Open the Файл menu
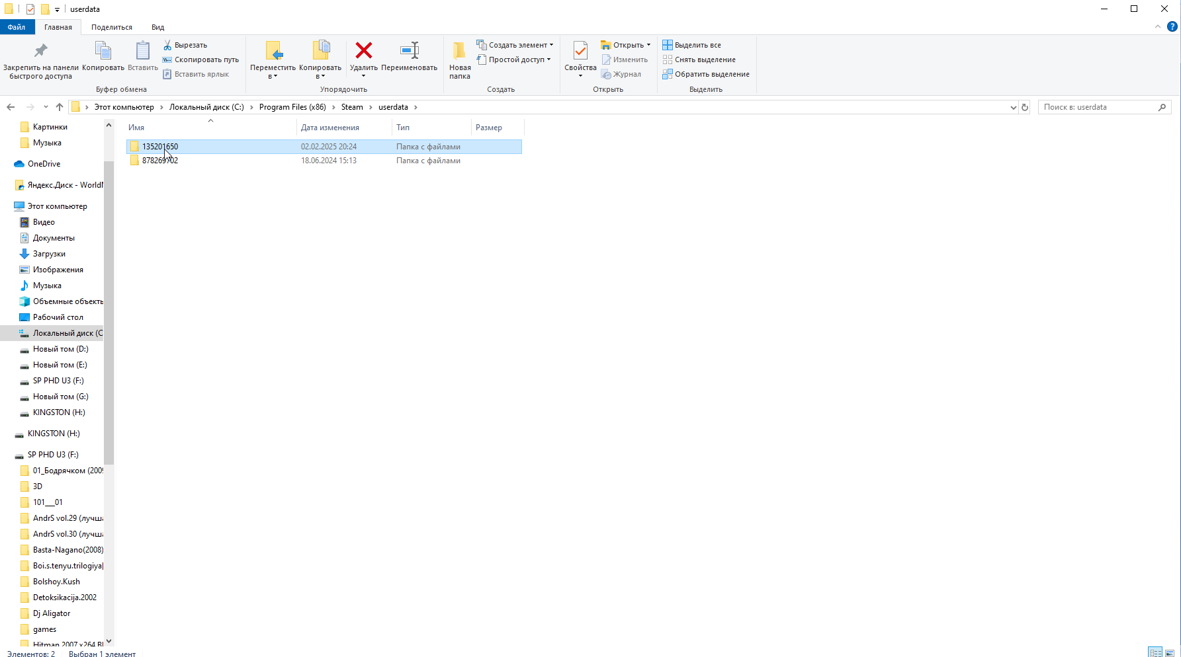This screenshot has height=657, width=1181. 17,27
